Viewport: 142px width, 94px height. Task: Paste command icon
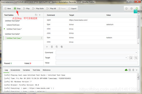(62, 47)
